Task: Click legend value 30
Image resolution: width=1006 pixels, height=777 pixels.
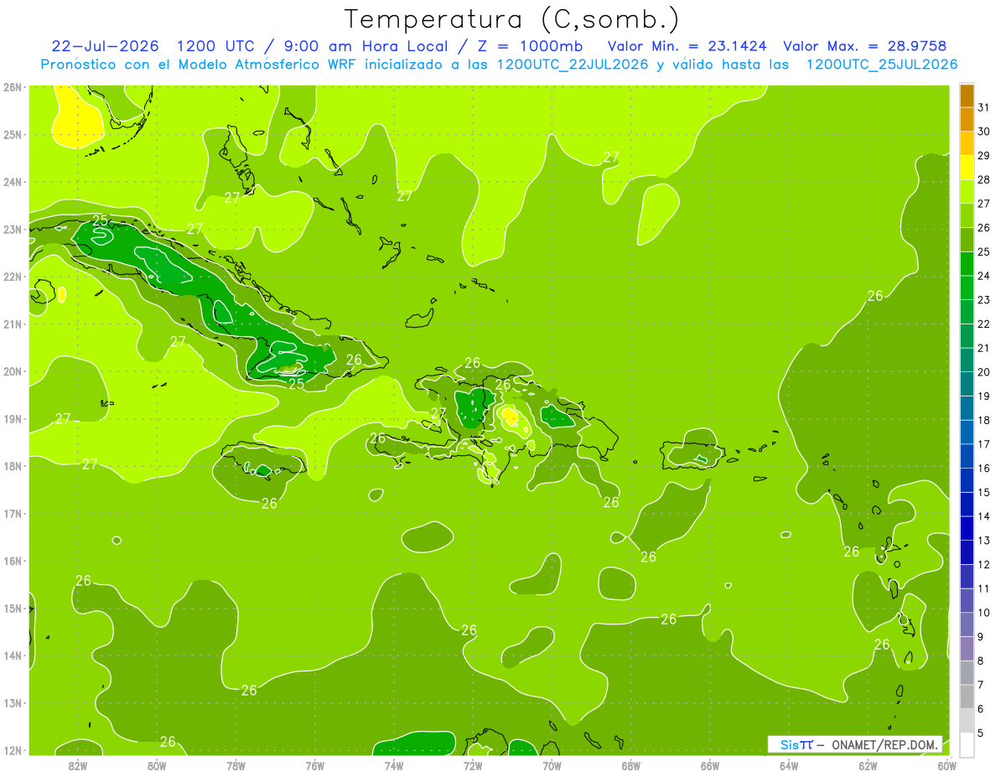Action: click(x=983, y=131)
